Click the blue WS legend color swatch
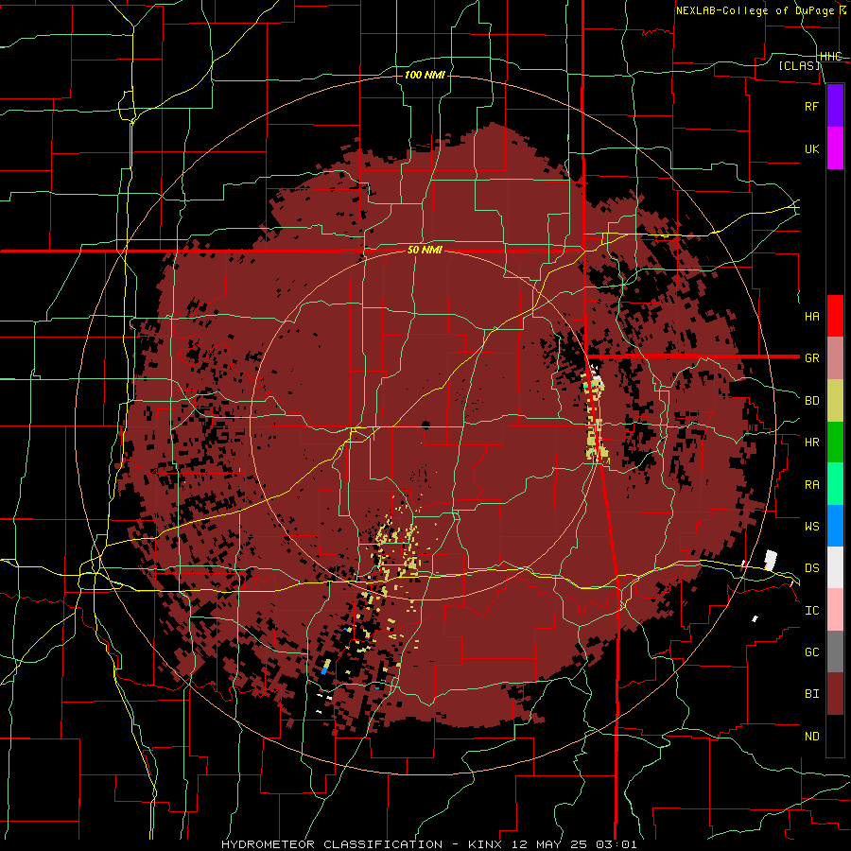Viewport: 851px width, 851px height. pyautogui.click(x=835, y=526)
